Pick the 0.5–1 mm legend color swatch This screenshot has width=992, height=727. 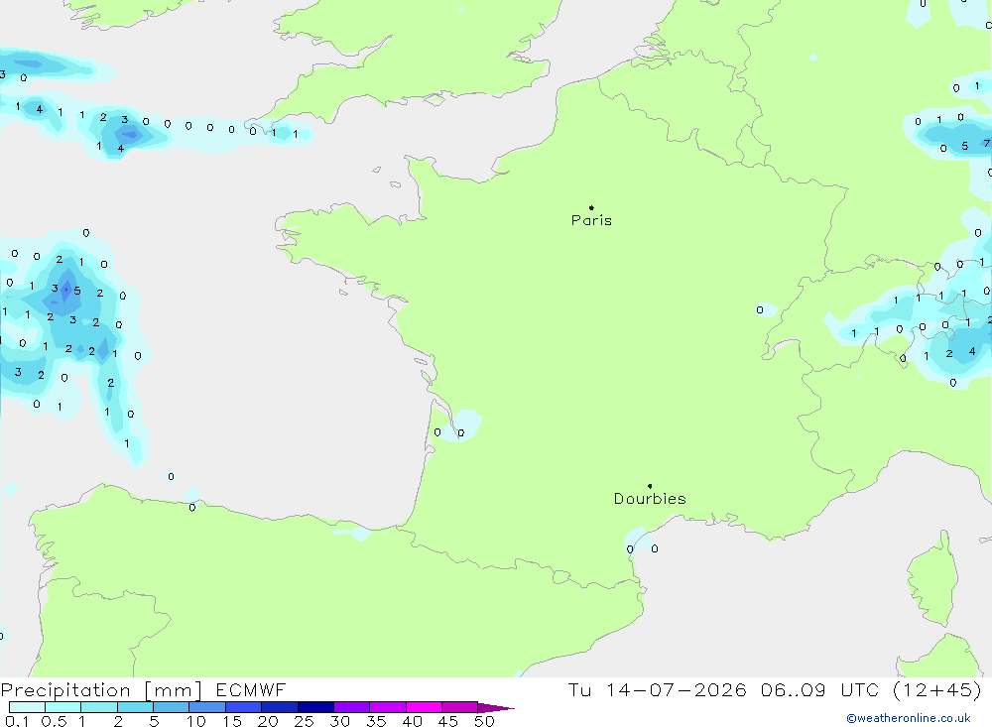click(x=63, y=707)
